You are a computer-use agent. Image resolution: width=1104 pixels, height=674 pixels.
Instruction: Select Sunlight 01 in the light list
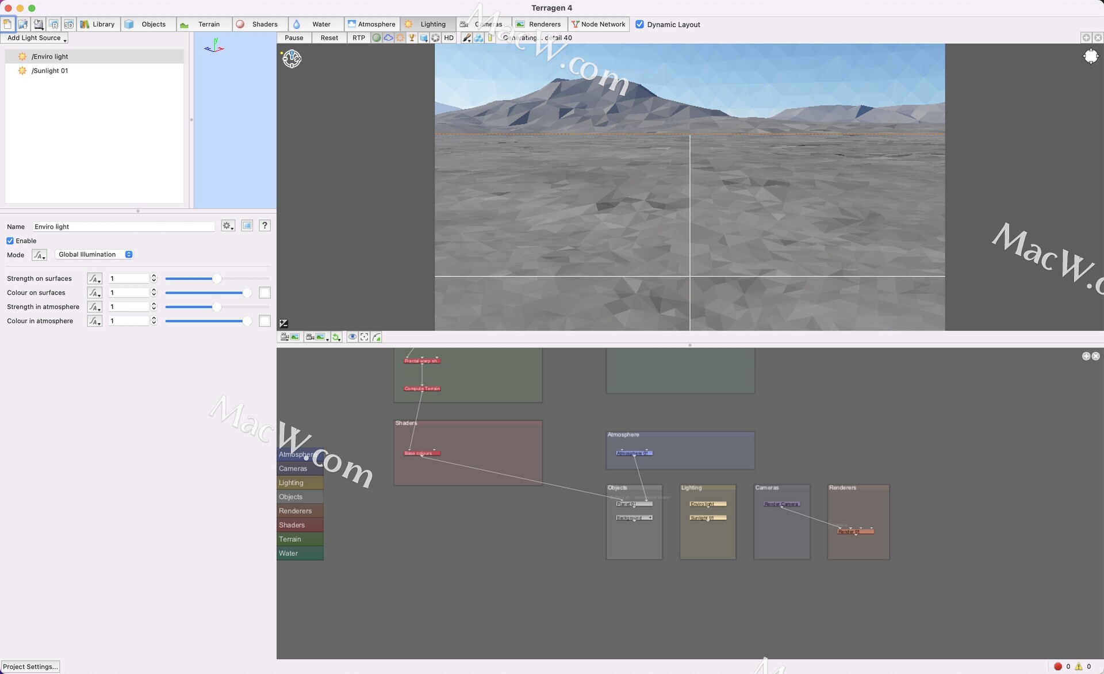click(x=49, y=71)
